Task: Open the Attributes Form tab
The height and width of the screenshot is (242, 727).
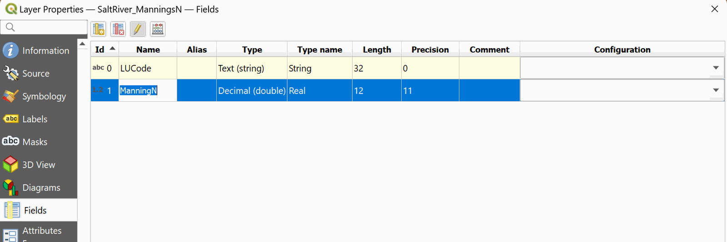Action: (39, 232)
